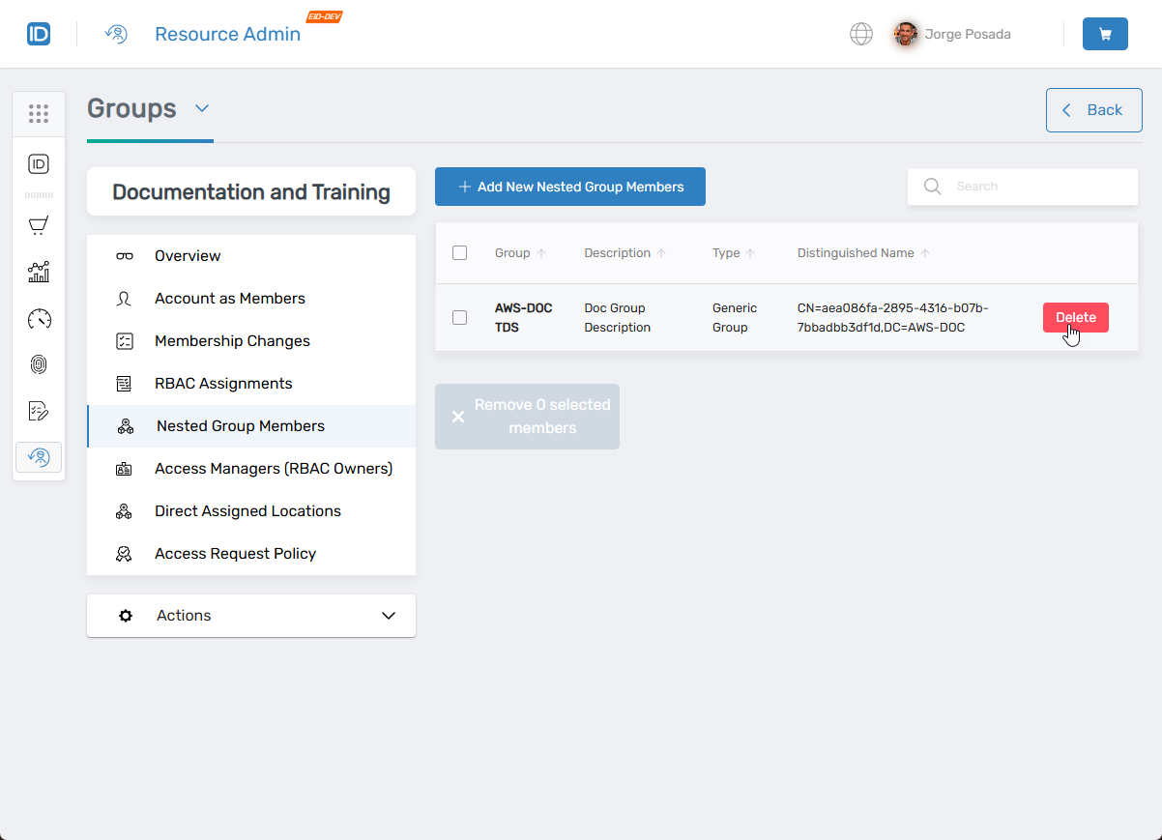Open the shopping cart button in header
The image size is (1162, 840).
pos(1105,34)
